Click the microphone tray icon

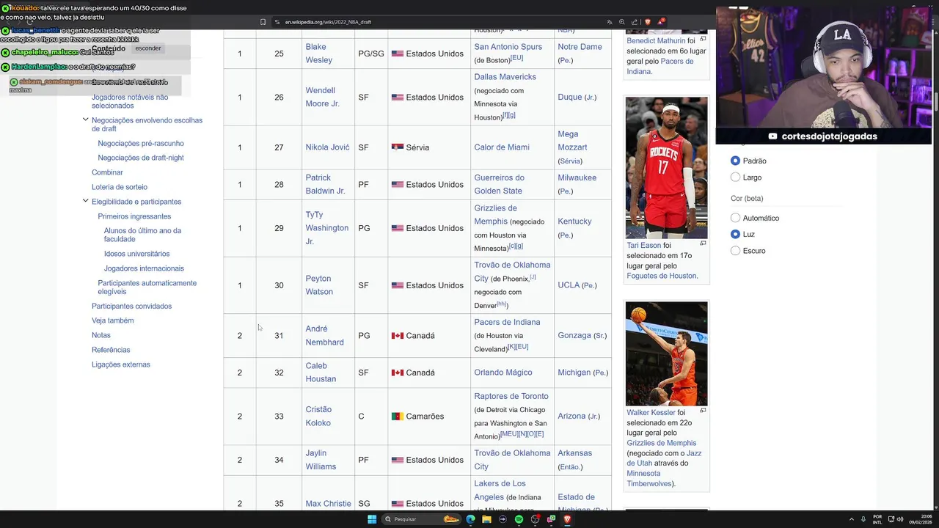point(863,519)
